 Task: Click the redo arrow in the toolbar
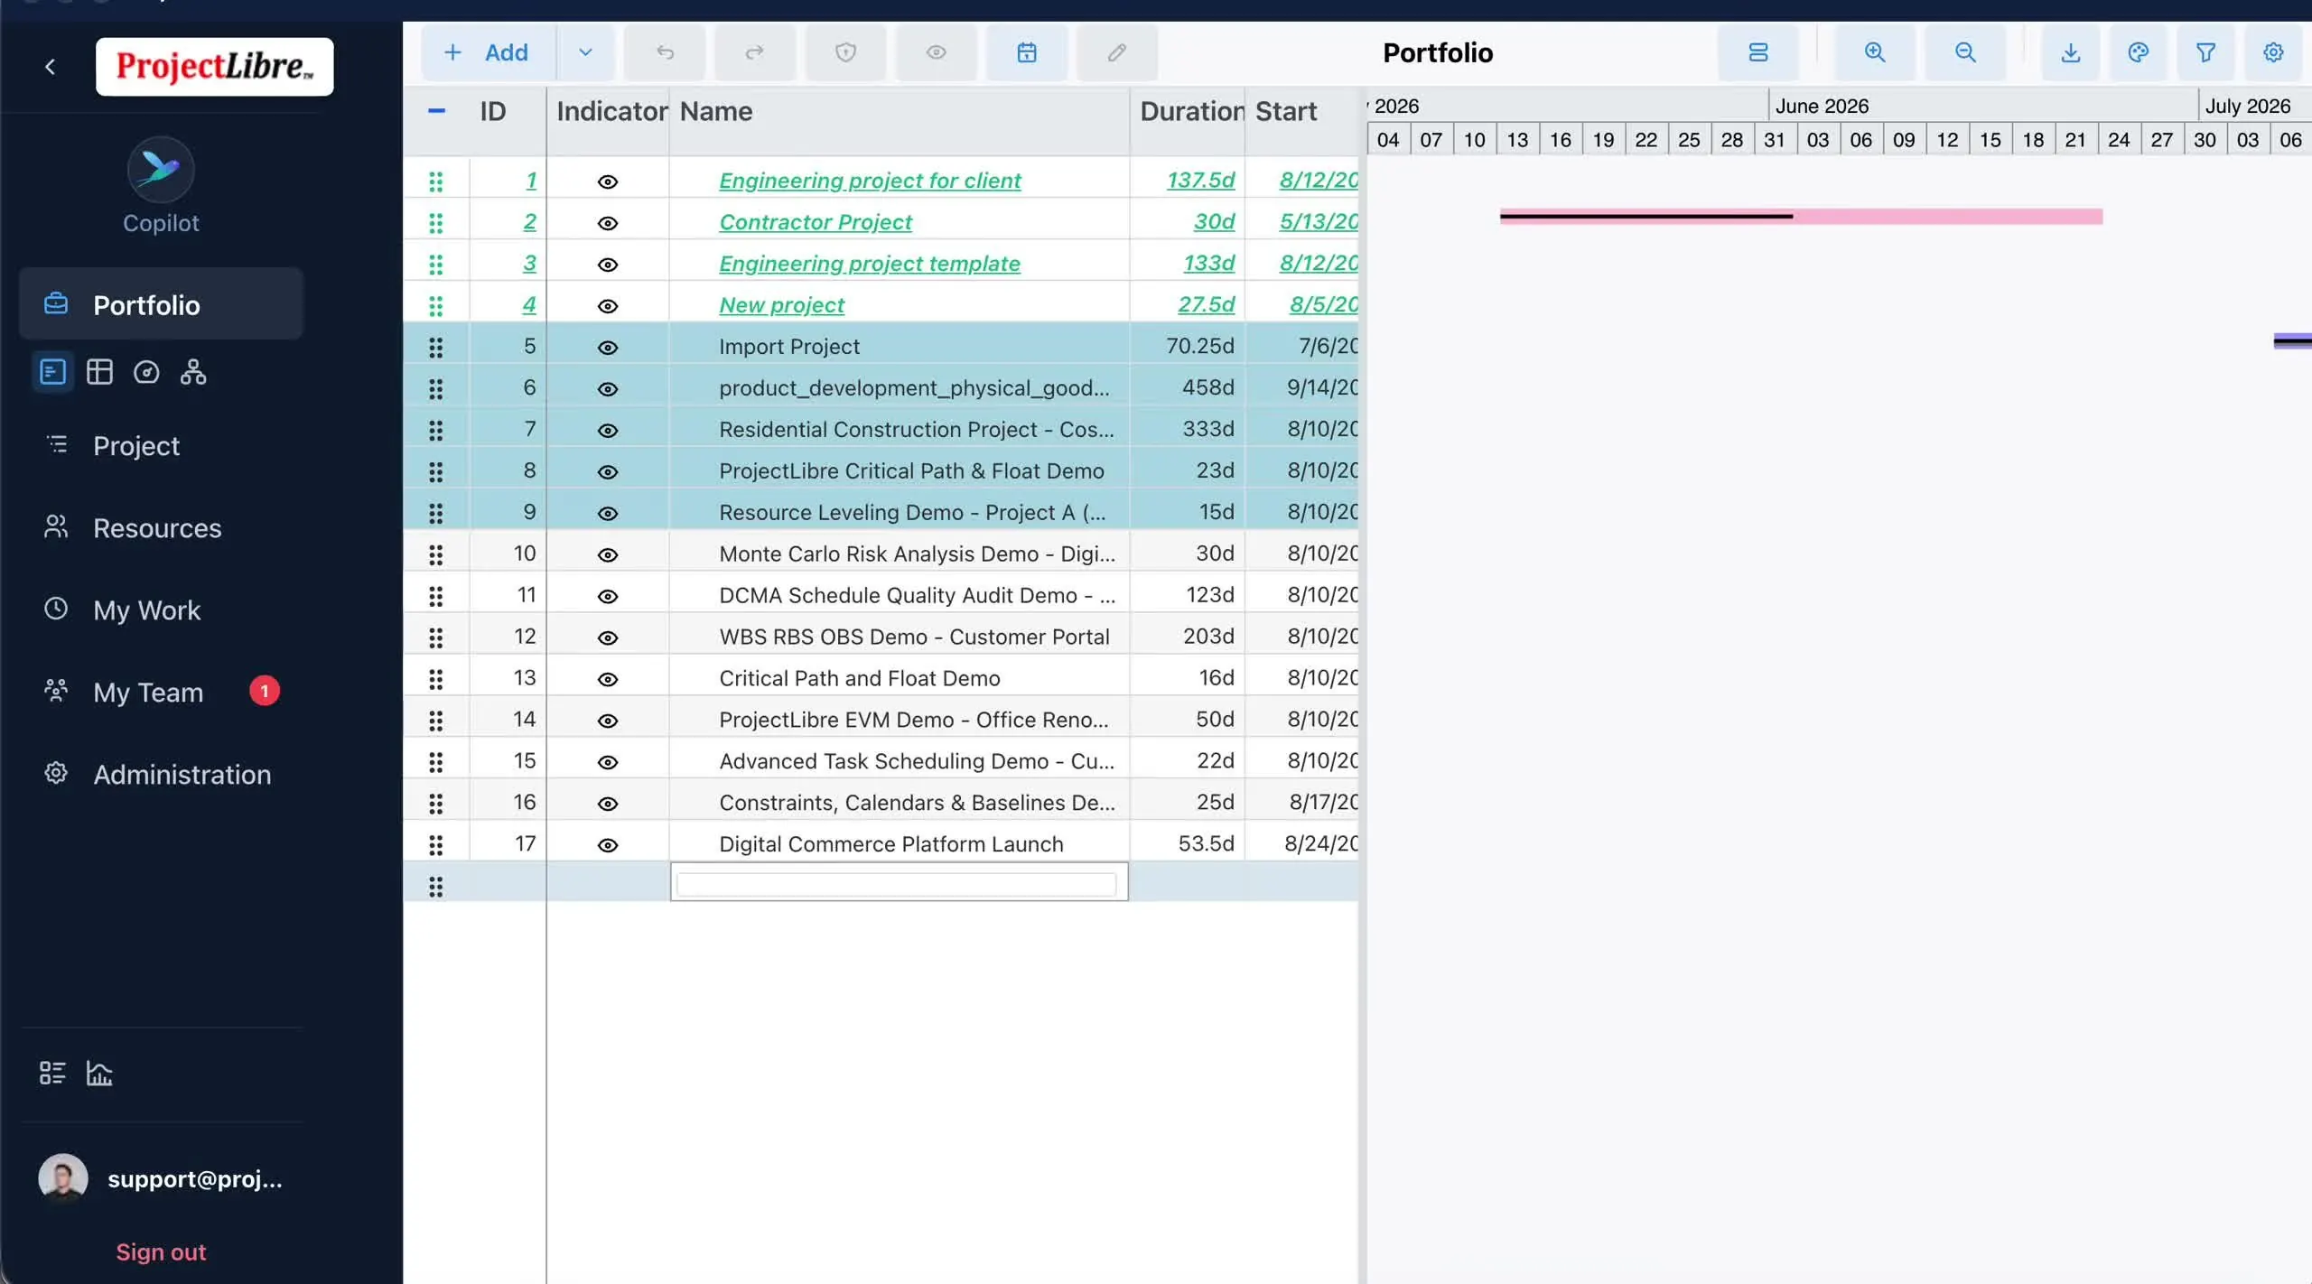[x=754, y=52]
